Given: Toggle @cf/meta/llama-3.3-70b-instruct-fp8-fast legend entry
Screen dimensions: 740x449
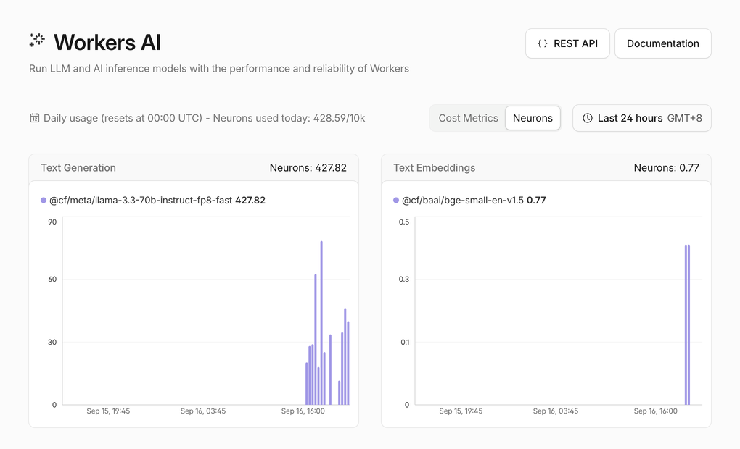Looking at the screenshot, I should (x=153, y=200).
